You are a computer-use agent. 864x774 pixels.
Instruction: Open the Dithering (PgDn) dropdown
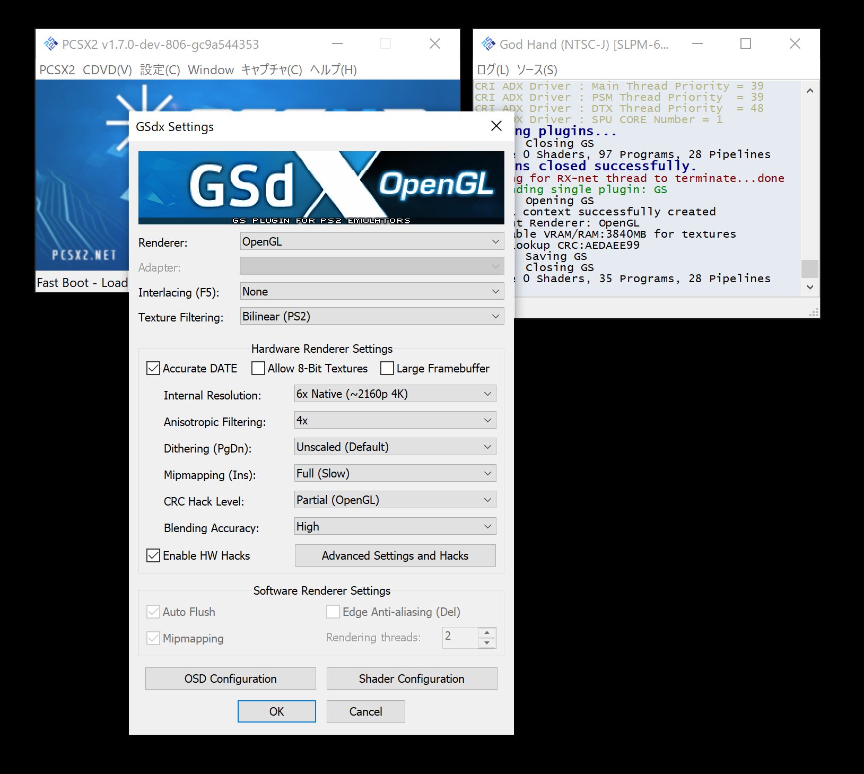coord(395,447)
